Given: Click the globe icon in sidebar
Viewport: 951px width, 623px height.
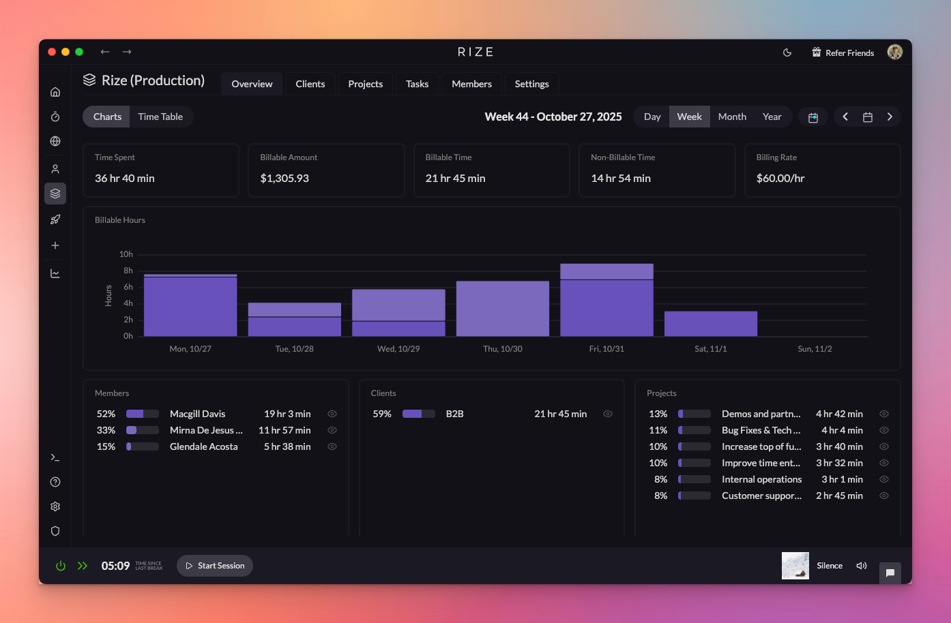Looking at the screenshot, I should (55, 141).
